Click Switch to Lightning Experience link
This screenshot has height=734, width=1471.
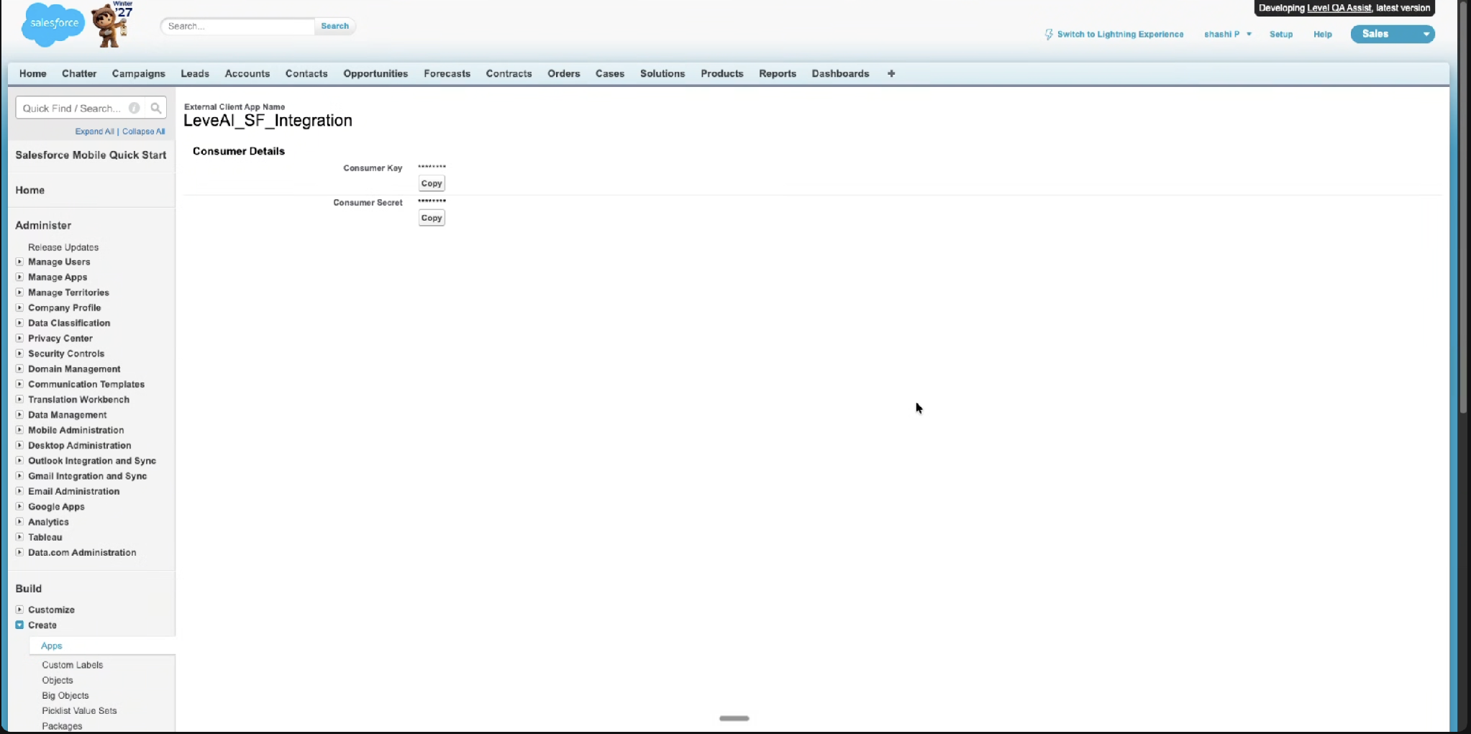pyautogui.click(x=1120, y=34)
